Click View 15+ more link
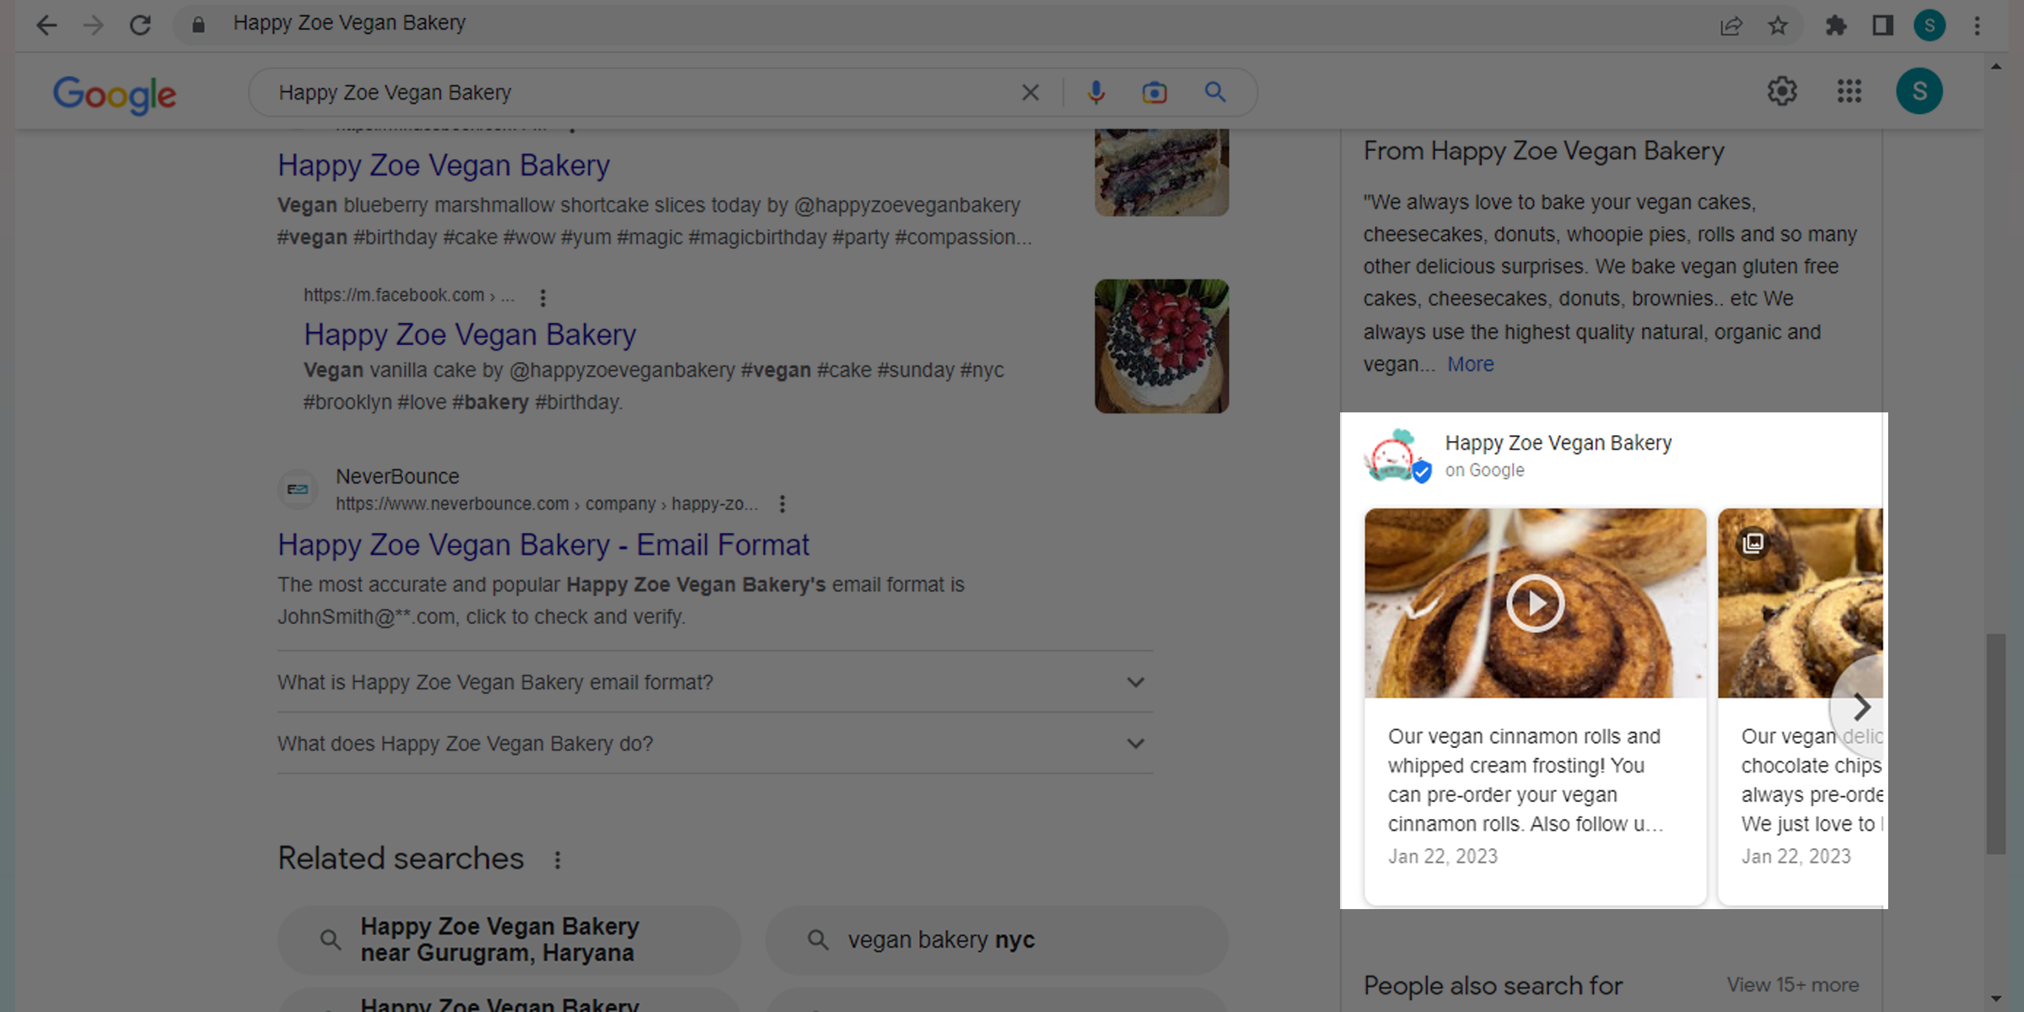2024x1012 pixels. 1792,985
